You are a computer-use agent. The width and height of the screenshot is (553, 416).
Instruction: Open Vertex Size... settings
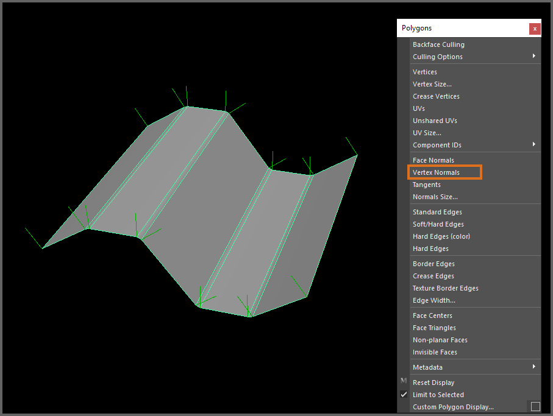click(x=432, y=84)
